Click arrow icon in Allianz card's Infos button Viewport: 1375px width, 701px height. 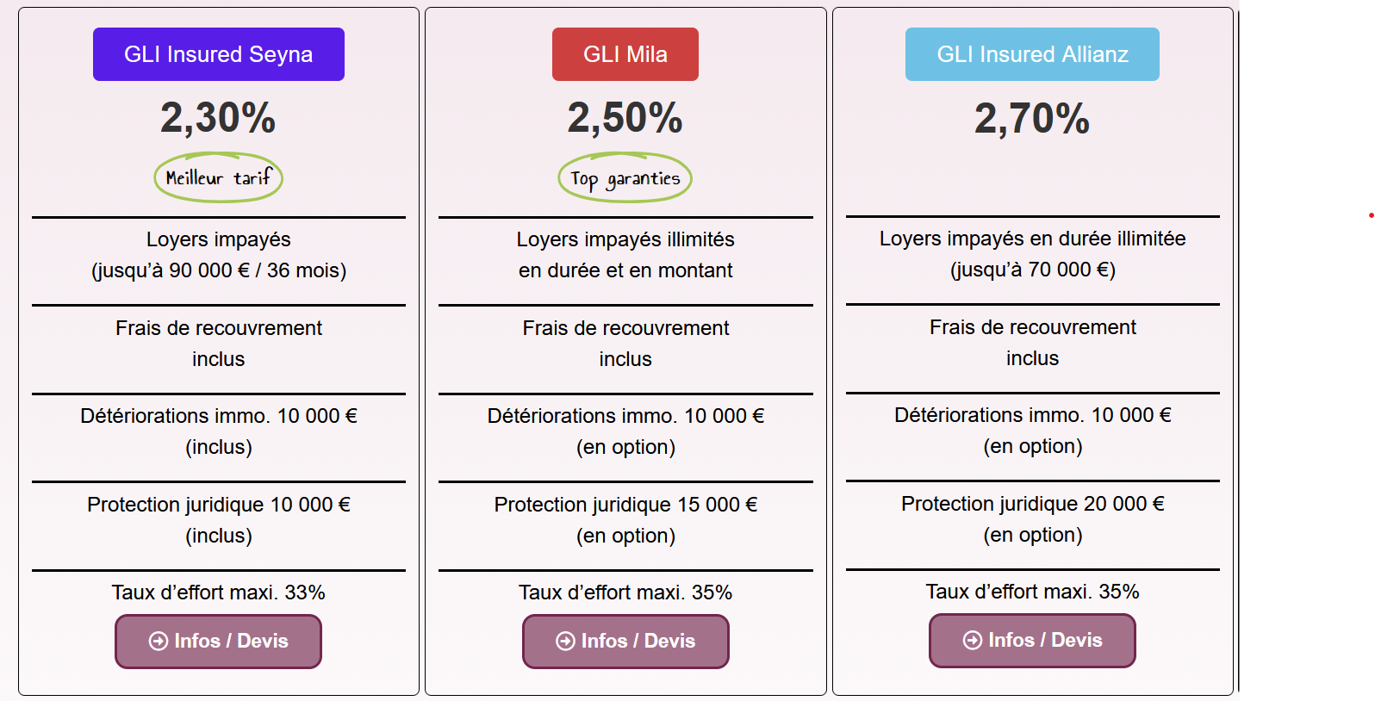coord(973,640)
